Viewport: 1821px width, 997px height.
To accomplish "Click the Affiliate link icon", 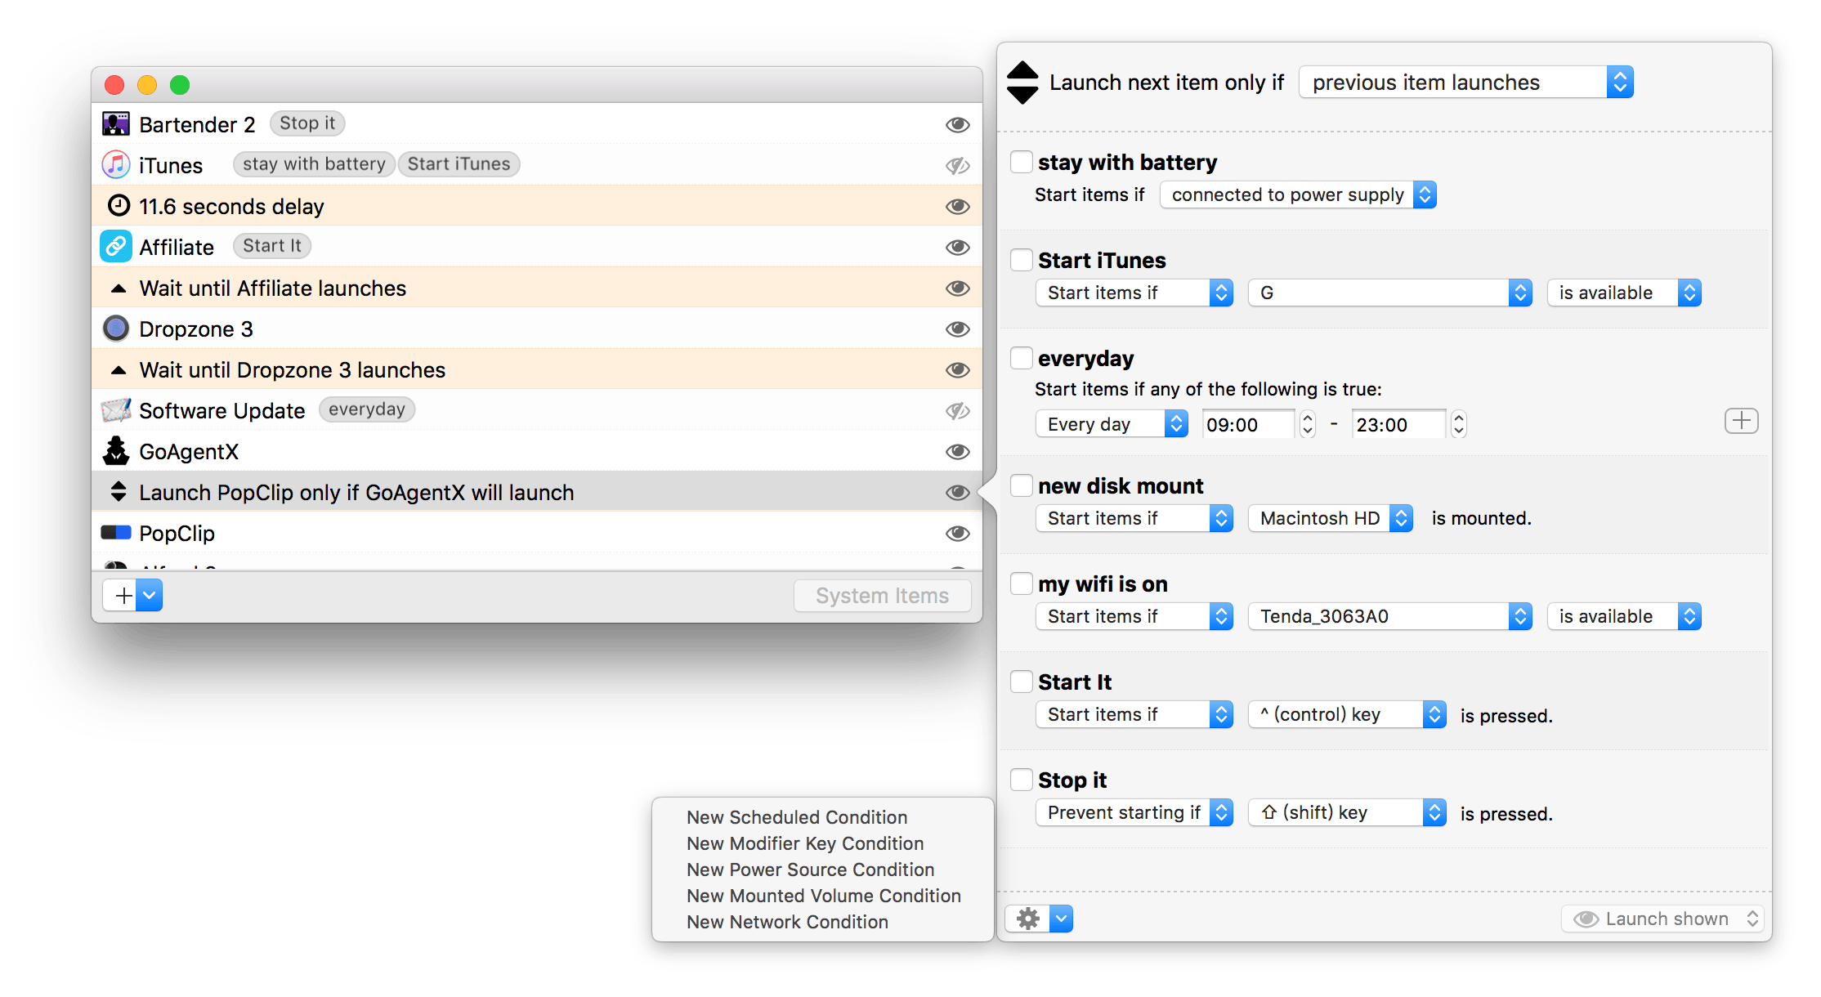I will (x=115, y=247).
